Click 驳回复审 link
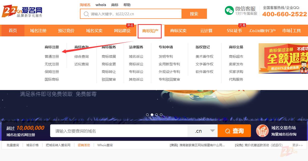This screenshot has width=308, height=161. tap(109, 79)
